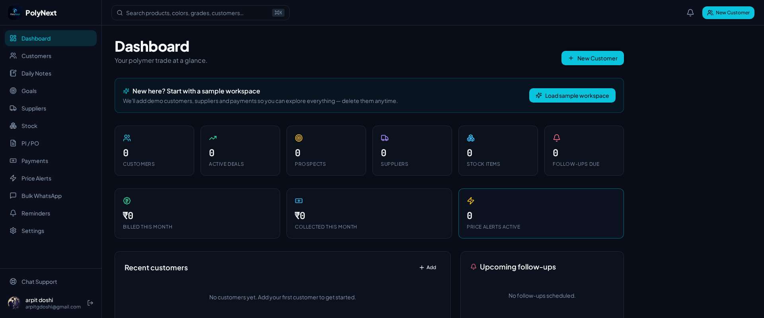Open the PI / PO section
Screen dimensions: 764x318
(51, 143)
